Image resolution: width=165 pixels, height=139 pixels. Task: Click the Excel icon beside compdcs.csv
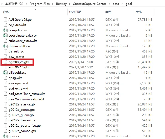tap(6, 30)
